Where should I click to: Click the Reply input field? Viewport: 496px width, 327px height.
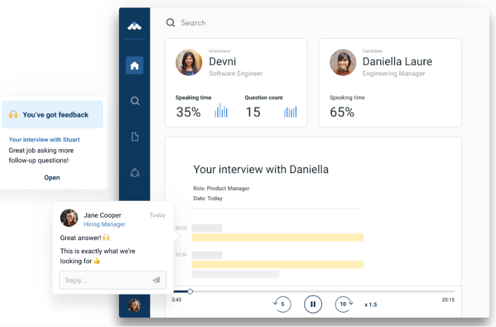click(x=113, y=280)
